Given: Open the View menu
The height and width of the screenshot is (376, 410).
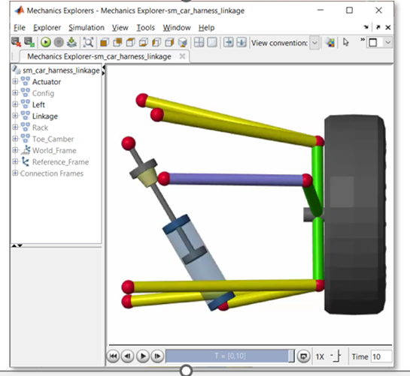Looking at the screenshot, I should point(120,28).
